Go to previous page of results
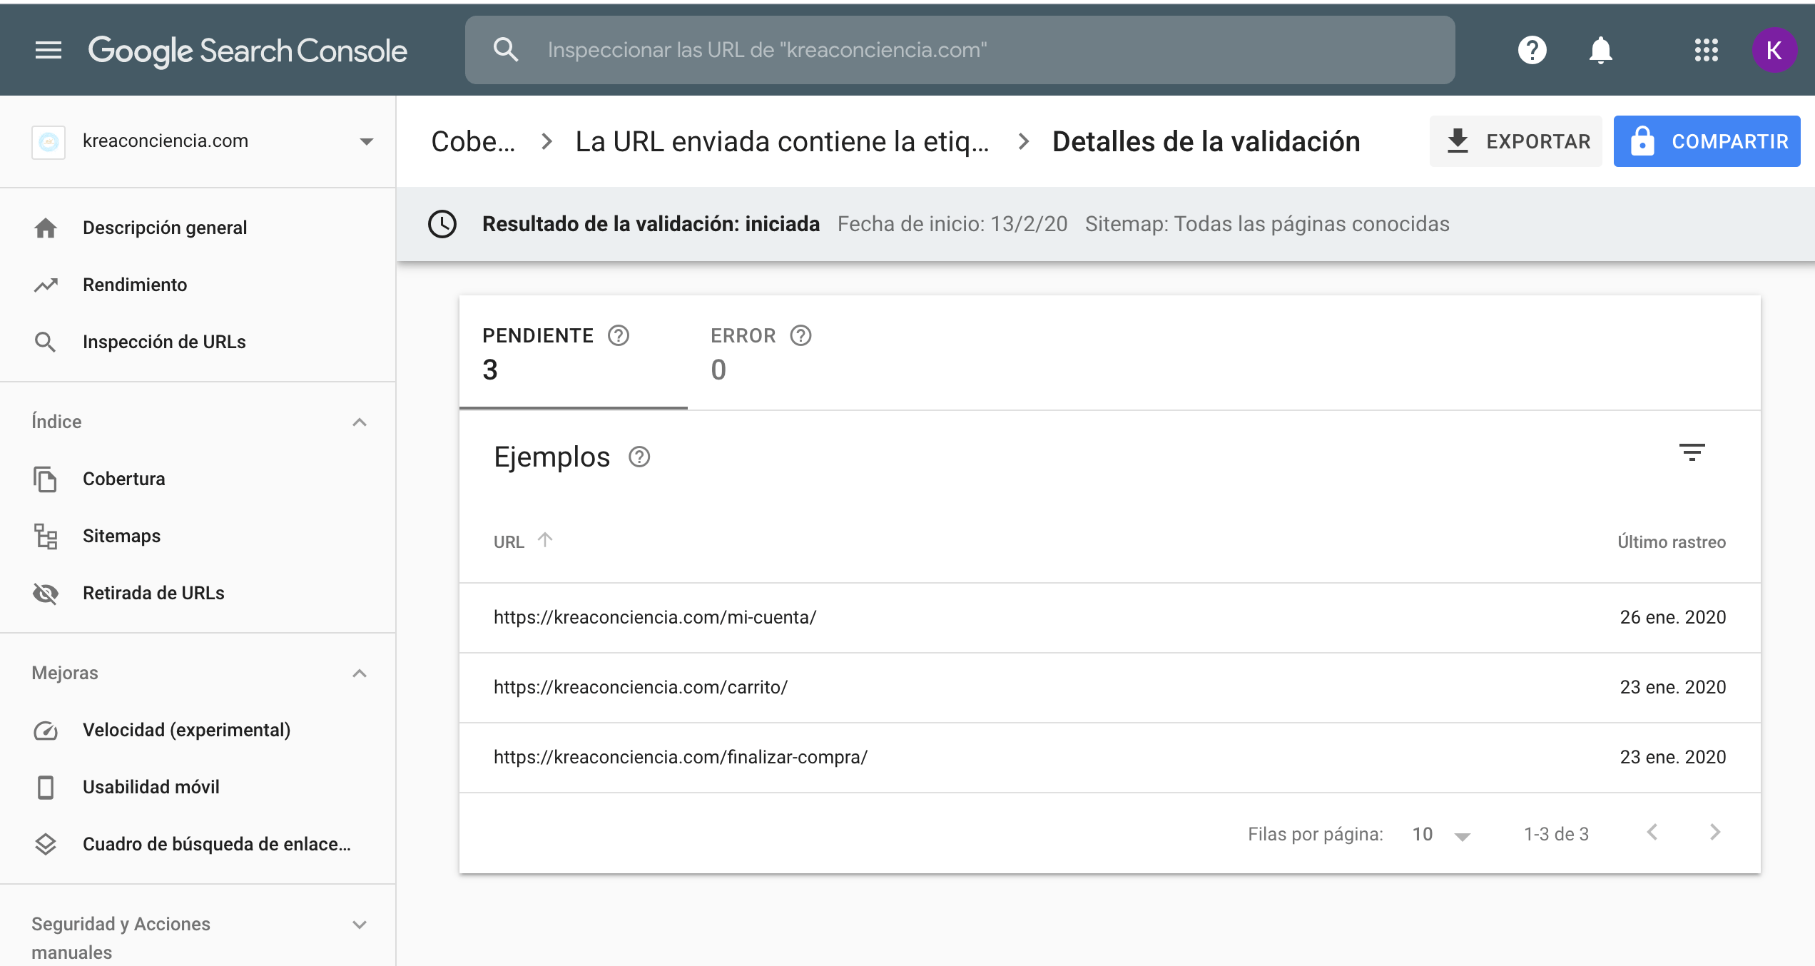This screenshot has width=1815, height=966. click(1652, 833)
